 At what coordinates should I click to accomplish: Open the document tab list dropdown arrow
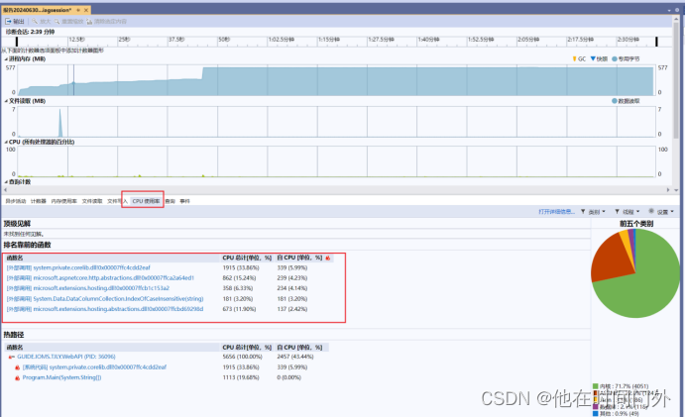coord(669,10)
